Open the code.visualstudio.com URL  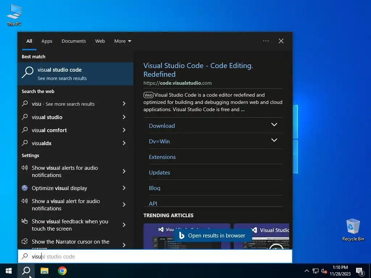coord(178,83)
